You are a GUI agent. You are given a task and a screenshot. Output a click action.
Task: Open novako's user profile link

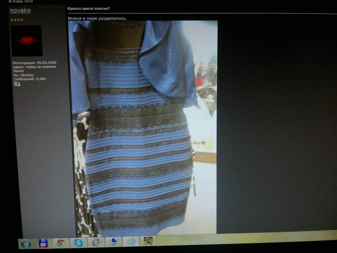coord(20,10)
